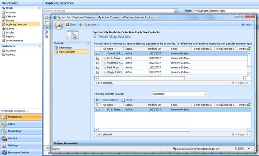Refresh the top records list

point(249,49)
